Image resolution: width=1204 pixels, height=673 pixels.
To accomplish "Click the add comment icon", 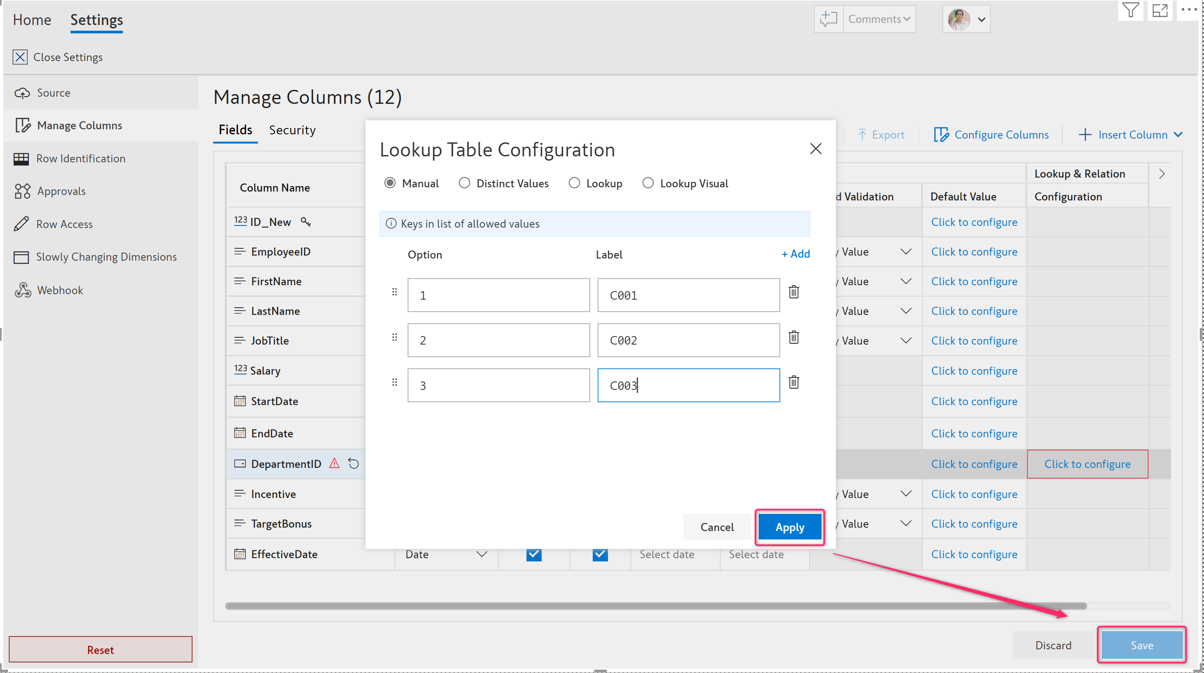I will coord(829,19).
